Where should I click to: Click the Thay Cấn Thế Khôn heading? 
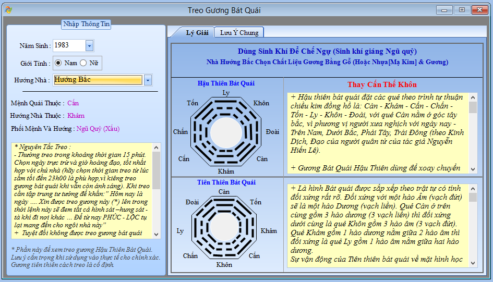382,84
